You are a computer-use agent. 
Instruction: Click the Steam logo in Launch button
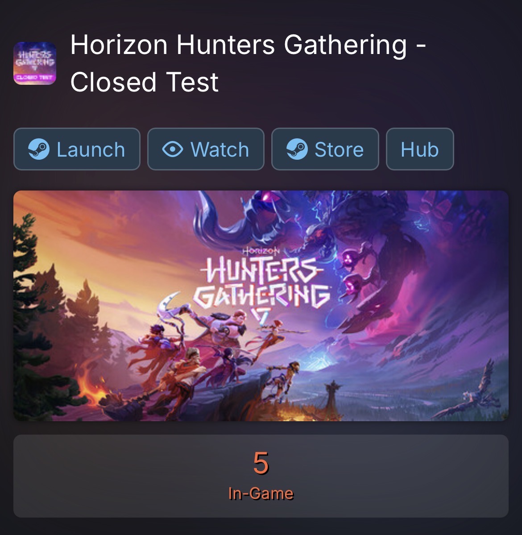click(38, 149)
